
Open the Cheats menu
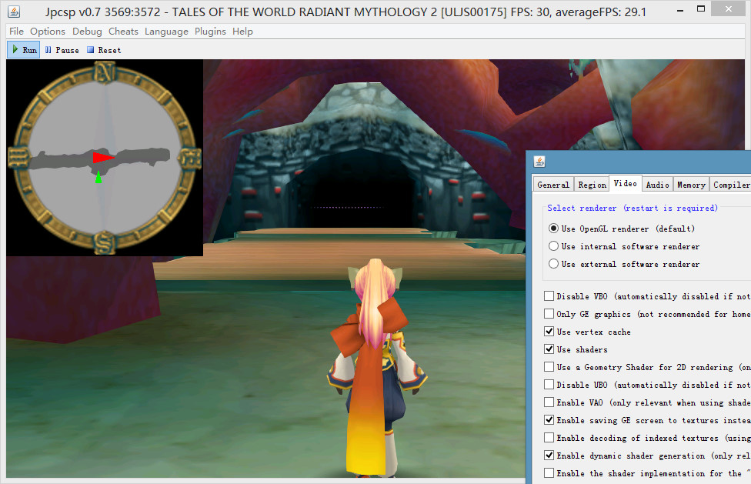[x=123, y=32]
